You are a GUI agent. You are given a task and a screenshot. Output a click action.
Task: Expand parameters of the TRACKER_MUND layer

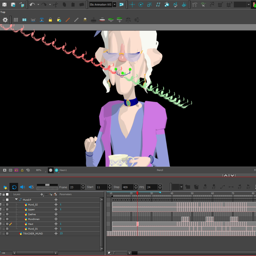pos(56,234)
